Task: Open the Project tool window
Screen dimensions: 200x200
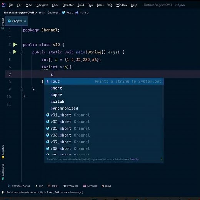Action: 3,24
